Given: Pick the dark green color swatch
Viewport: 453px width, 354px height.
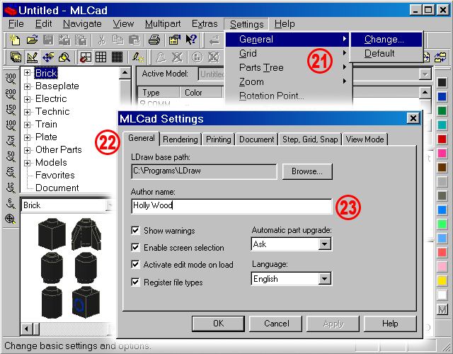Looking at the screenshot, I should (x=442, y=110).
